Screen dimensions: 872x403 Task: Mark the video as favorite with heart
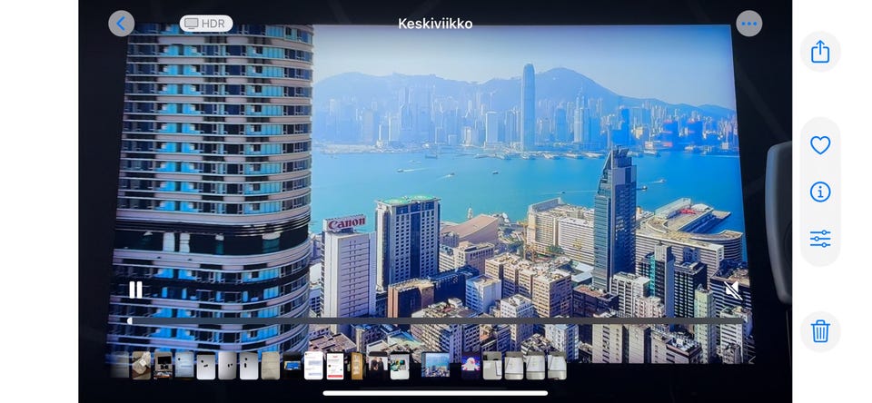[820, 145]
